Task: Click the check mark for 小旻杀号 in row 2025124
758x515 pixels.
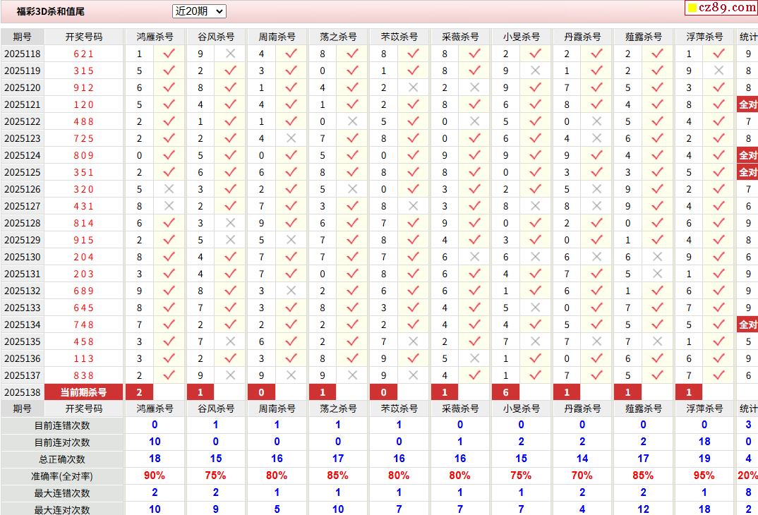Action: (x=535, y=155)
